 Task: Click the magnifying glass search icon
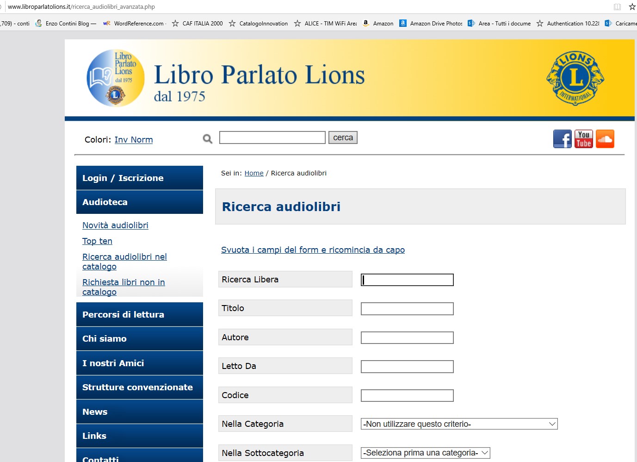pyautogui.click(x=208, y=139)
